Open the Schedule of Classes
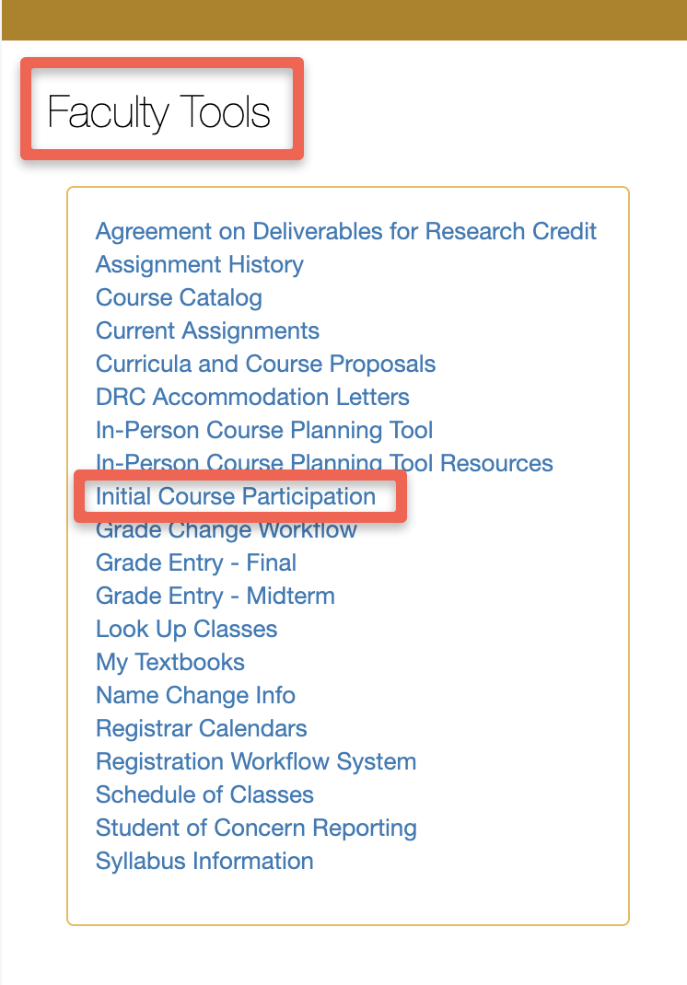 click(x=204, y=794)
